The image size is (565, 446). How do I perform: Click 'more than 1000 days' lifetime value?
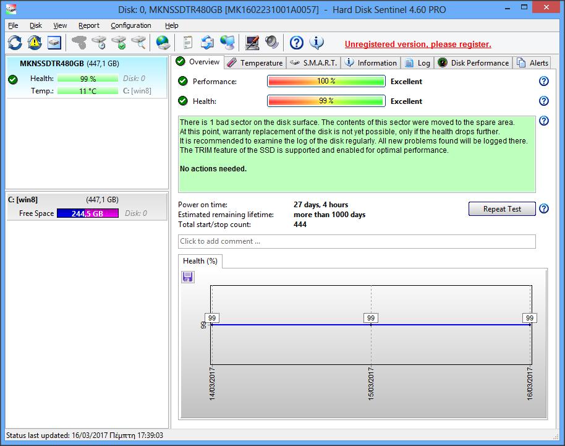tap(329, 215)
